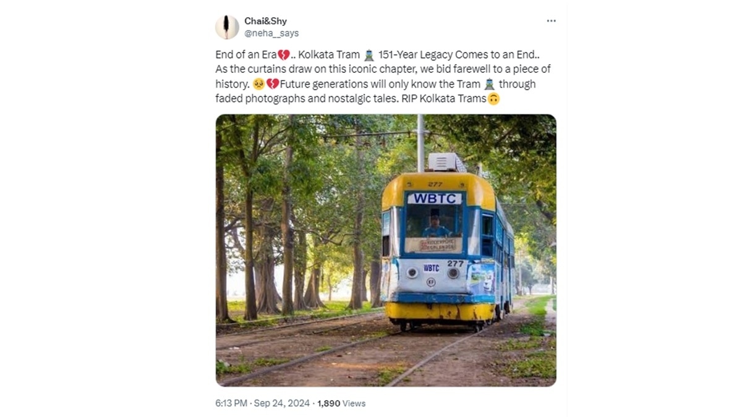Open the Chai&Shy display name link
Viewport: 742px width, 417px height.
click(x=265, y=21)
